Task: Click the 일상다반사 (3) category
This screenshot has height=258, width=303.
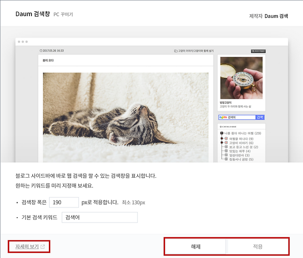Action: click(x=239, y=155)
